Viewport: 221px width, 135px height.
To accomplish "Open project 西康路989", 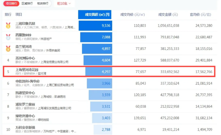I will pyautogui.click(x=23, y=35).
